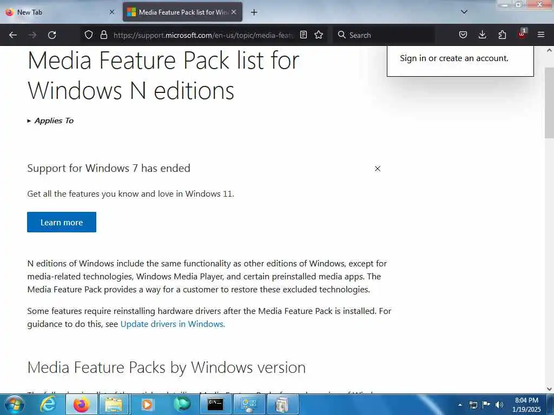The width and height of the screenshot is (554, 415).
Task: Close the Media Feature Pack tab
Action: [x=234, y=12]
